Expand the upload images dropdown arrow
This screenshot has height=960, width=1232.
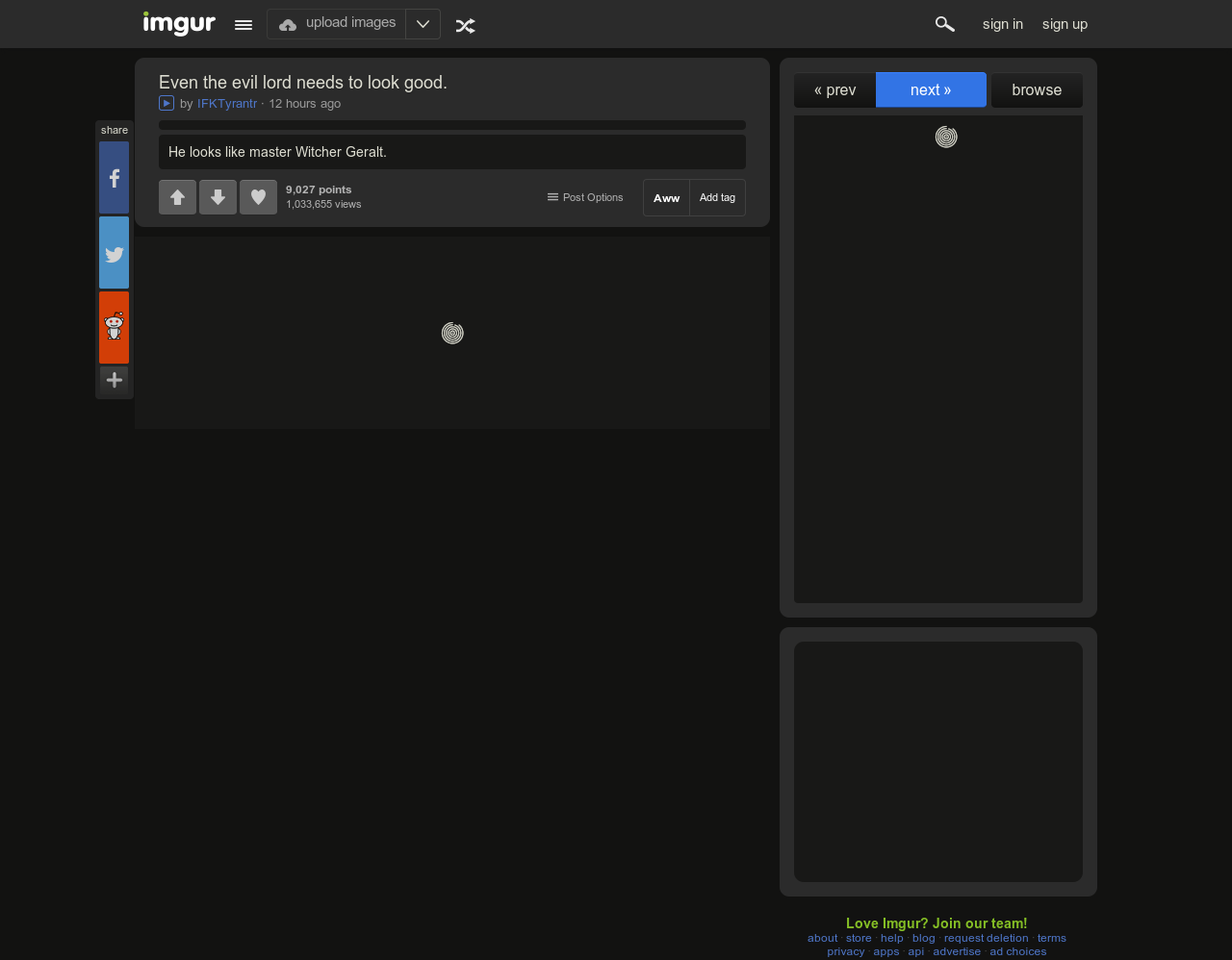point(423,24)
